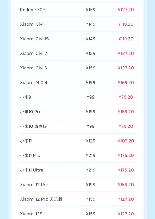
Task: Tap the ¥175.20 price for 小米11 Ultra
Action: click(126, 170)
